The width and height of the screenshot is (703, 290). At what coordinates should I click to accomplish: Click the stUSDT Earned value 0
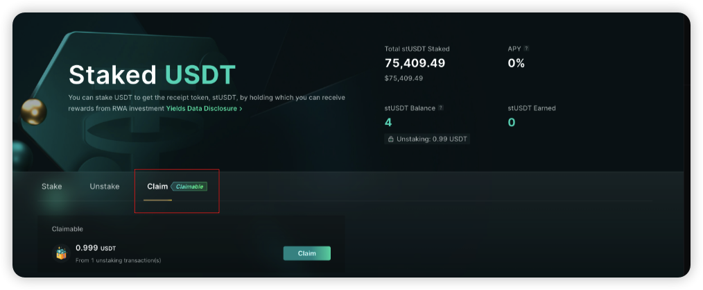coord(512,122)
